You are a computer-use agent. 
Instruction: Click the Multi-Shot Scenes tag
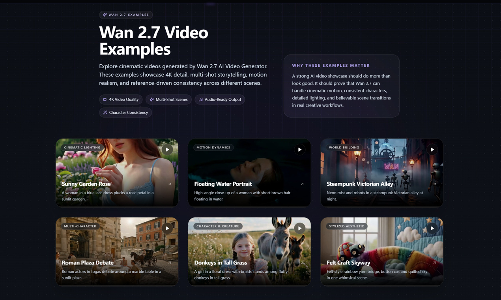tap(168, 99)
